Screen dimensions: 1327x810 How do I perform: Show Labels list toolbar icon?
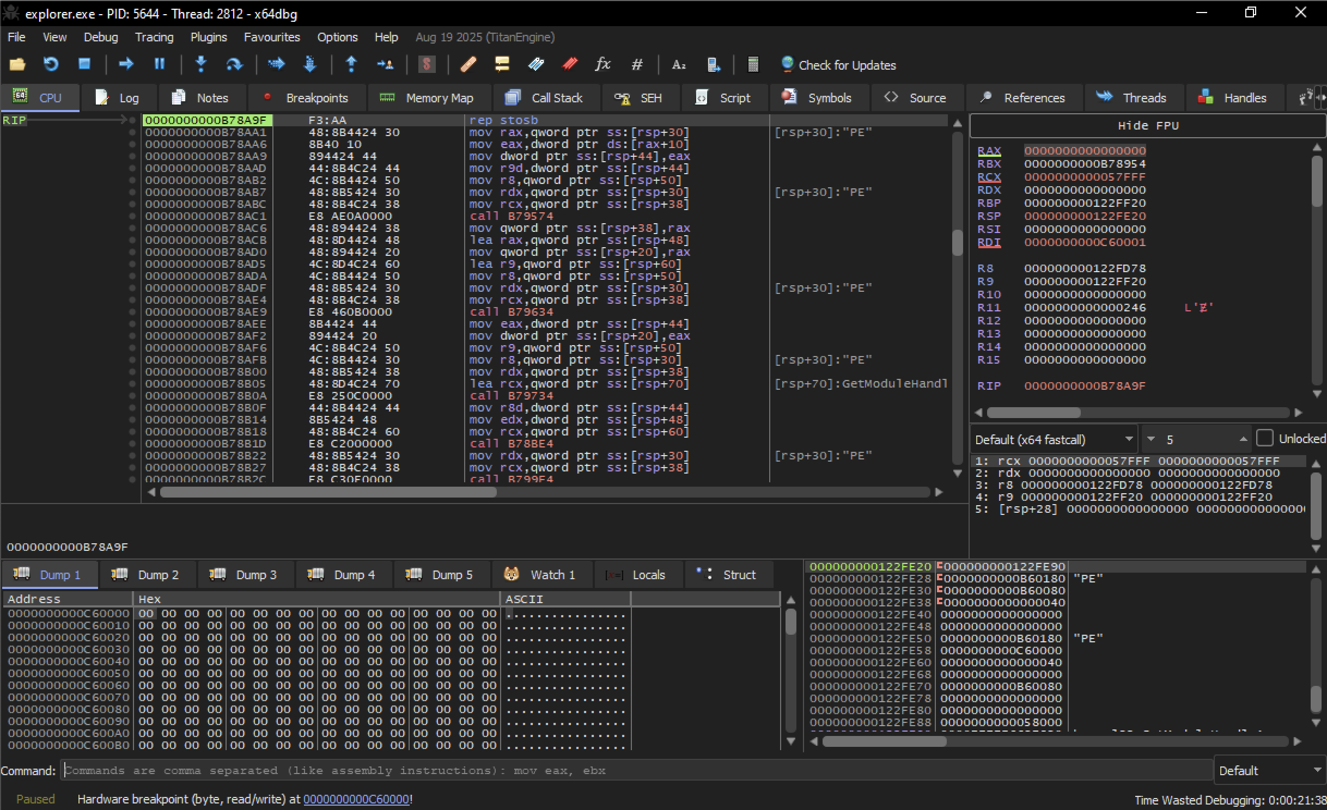[536, 65]
